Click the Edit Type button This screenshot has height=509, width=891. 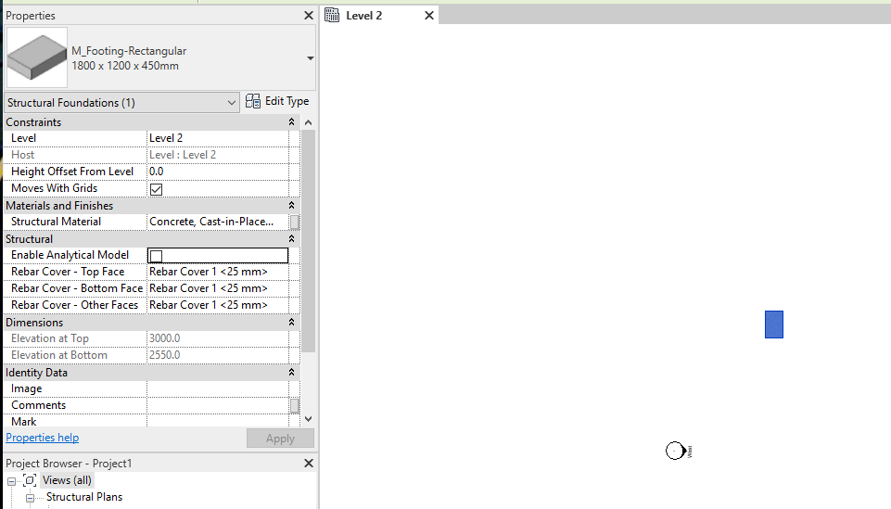pos(277,101)
